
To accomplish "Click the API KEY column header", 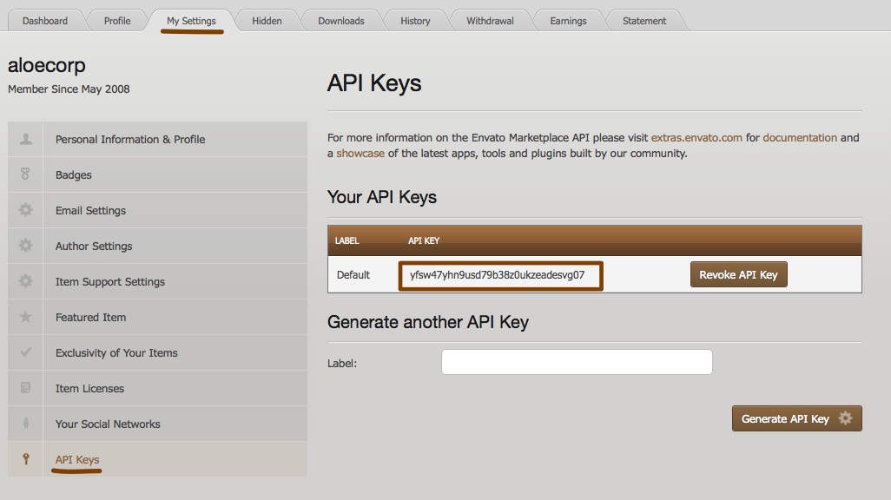I will pyautogui.click(x=423, y=241).
